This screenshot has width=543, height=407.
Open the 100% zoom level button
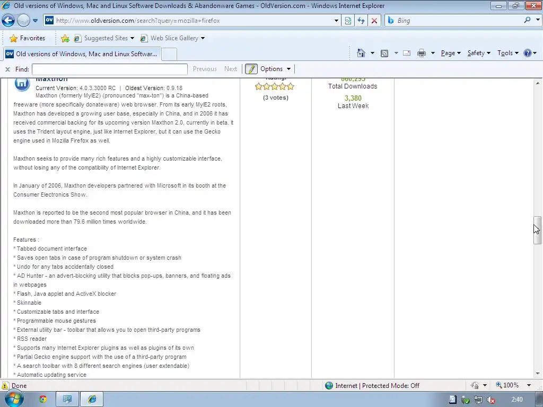pos(507,385)
